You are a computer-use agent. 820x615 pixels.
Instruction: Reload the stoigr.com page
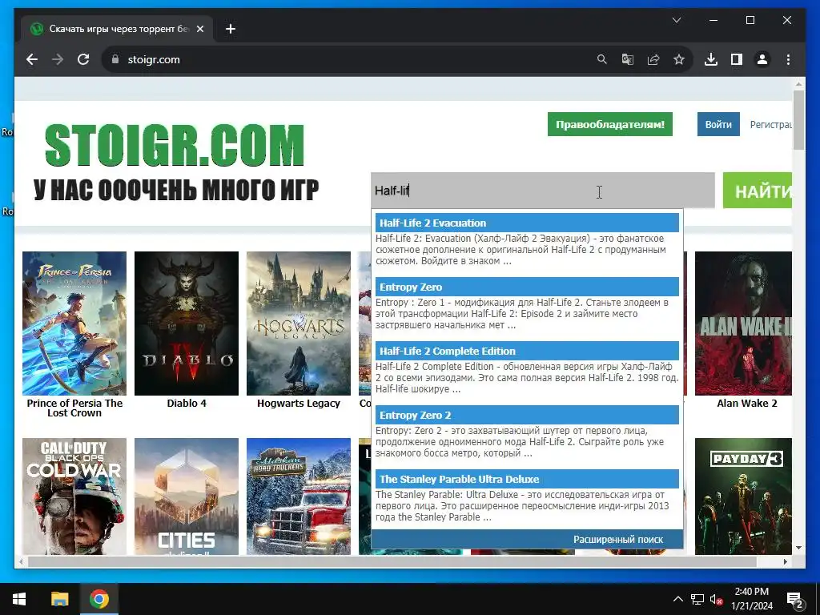coord(83,59)
